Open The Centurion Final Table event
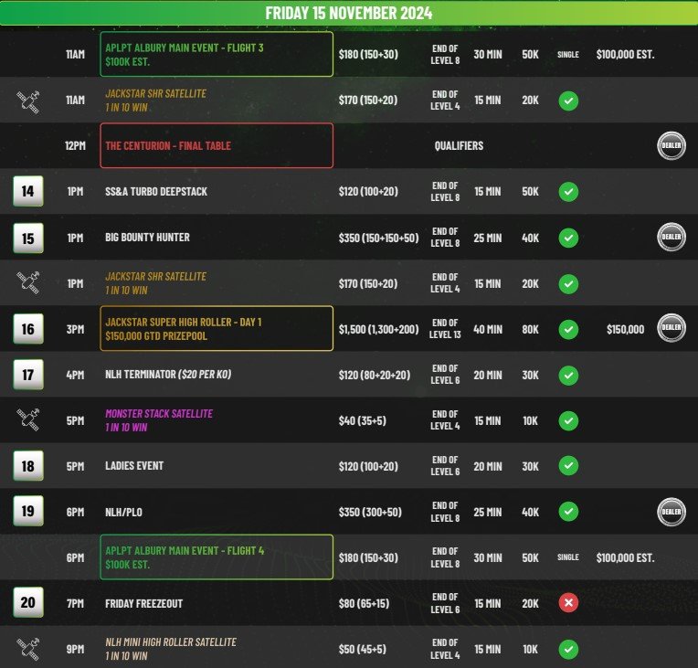Viewport: 698px width, 668px height. pos(217,146)
